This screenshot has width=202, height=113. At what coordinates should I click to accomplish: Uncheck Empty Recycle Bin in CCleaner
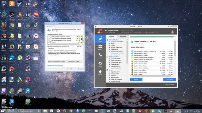click(110, 72)
